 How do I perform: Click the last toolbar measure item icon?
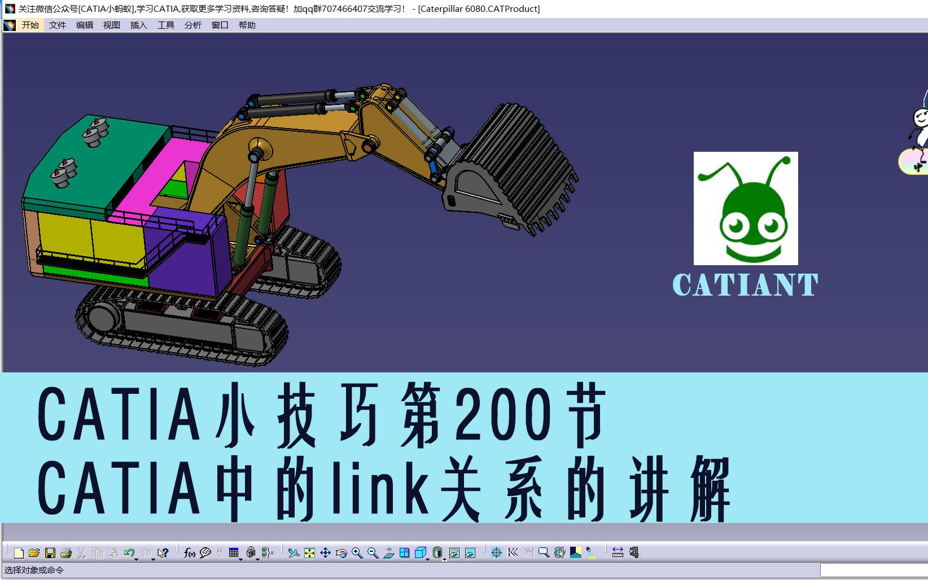click(x=633, y=553)
